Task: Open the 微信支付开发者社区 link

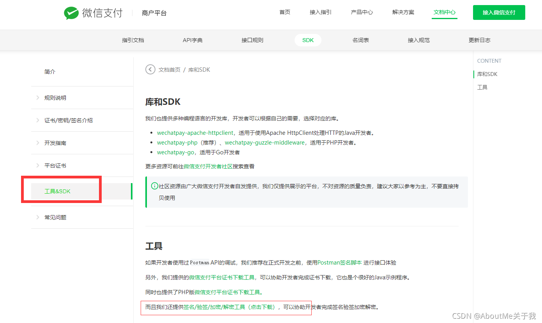Action: pyautogui.click(x=208, y=166)
